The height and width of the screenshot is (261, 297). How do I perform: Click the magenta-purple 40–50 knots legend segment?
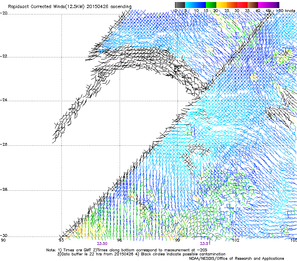coord(267,5)
